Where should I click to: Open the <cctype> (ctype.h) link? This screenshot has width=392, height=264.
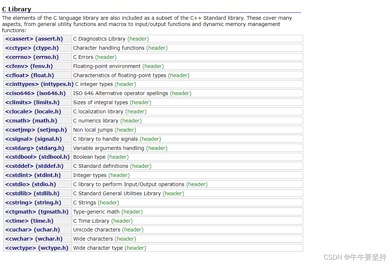pyautogui.click(x=32, y=48)
